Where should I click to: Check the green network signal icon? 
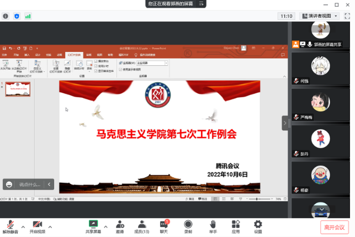coord(28,16)
